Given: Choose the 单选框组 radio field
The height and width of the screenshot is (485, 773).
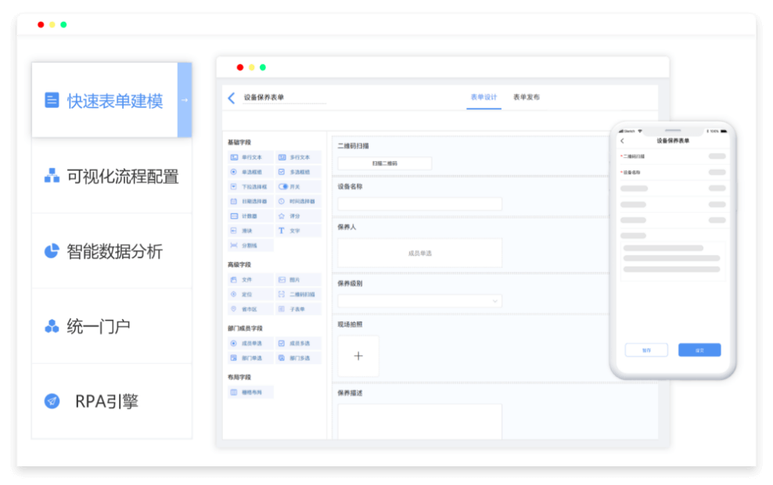Looking at the screenshot, I should tap(250, 172).
